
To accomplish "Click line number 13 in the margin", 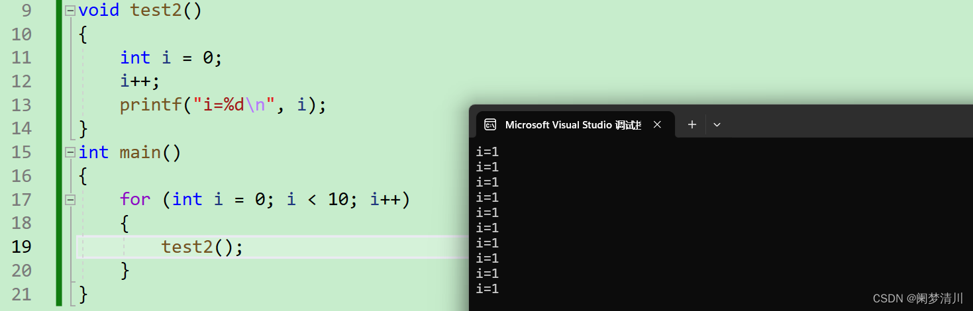I will [21, 105].
